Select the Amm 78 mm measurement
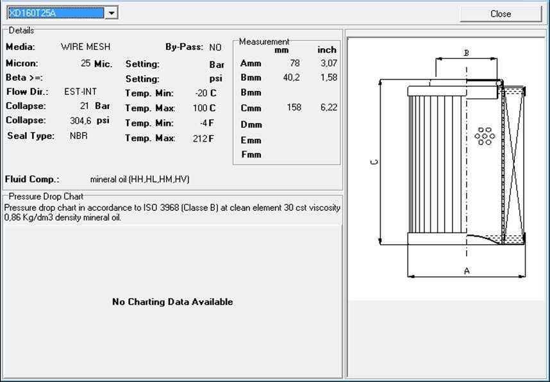 coord(294,63)
